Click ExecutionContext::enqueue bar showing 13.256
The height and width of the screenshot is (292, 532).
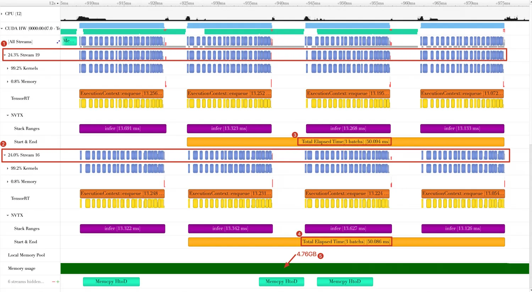121,94
